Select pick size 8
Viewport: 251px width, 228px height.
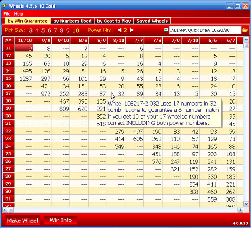click(61, 30)
